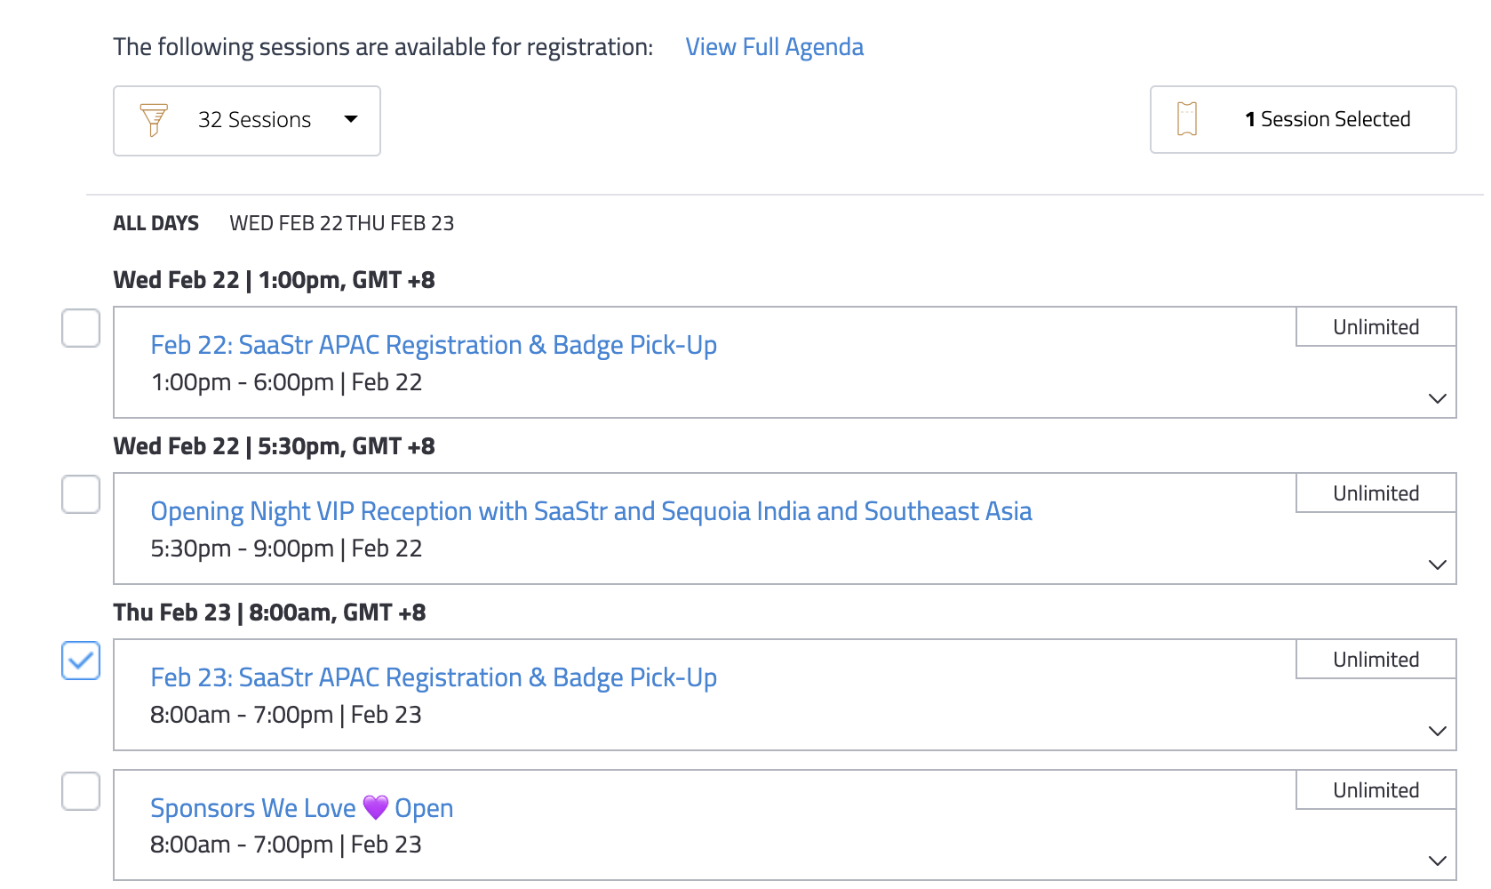Click the 1 Session Selected button
The image size is (1491, 889).
[x=1304, y=119]
